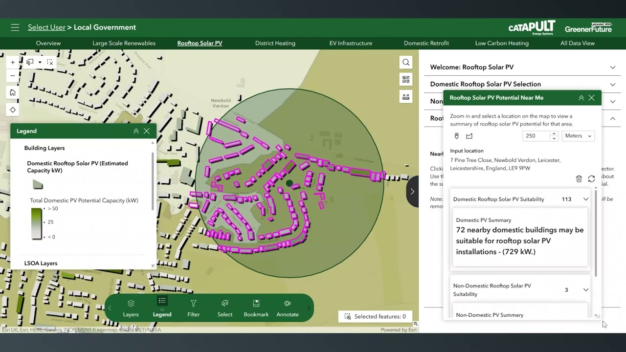The image size is (626, 352).
Task: Expand Welcome: Rooftop Solar PV section
Action: (x=523, y=67)
